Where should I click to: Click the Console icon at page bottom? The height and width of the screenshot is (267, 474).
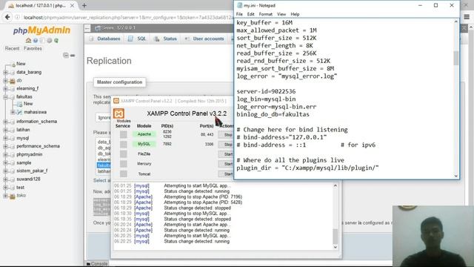(x=89, y=264)
